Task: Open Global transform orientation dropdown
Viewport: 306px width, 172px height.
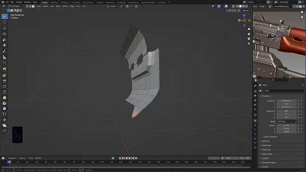Action: point(113,6)
